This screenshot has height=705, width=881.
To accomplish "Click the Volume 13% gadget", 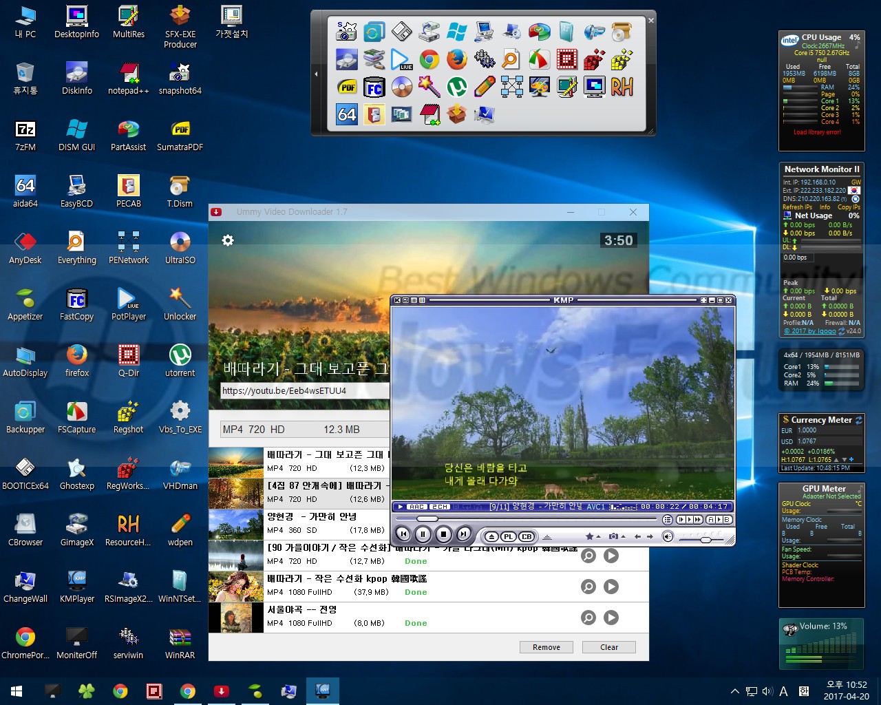I will (x=822, y=644).
